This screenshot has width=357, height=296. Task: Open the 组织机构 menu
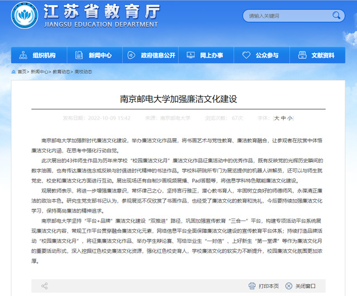(x=44, y=55)
